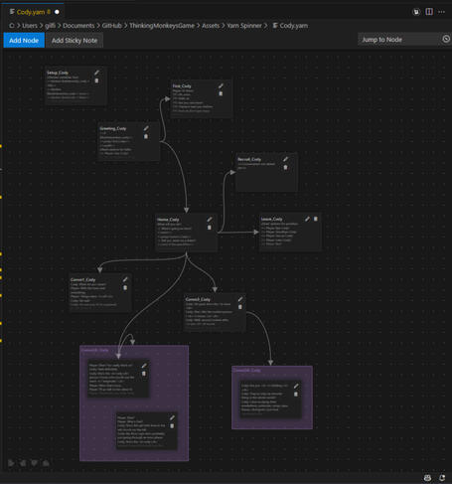
Task: Edit the First_Cody node with pencil icon
Action: (x=221, y=86)
